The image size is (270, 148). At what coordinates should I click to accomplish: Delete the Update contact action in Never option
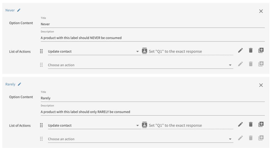(251, 51)
